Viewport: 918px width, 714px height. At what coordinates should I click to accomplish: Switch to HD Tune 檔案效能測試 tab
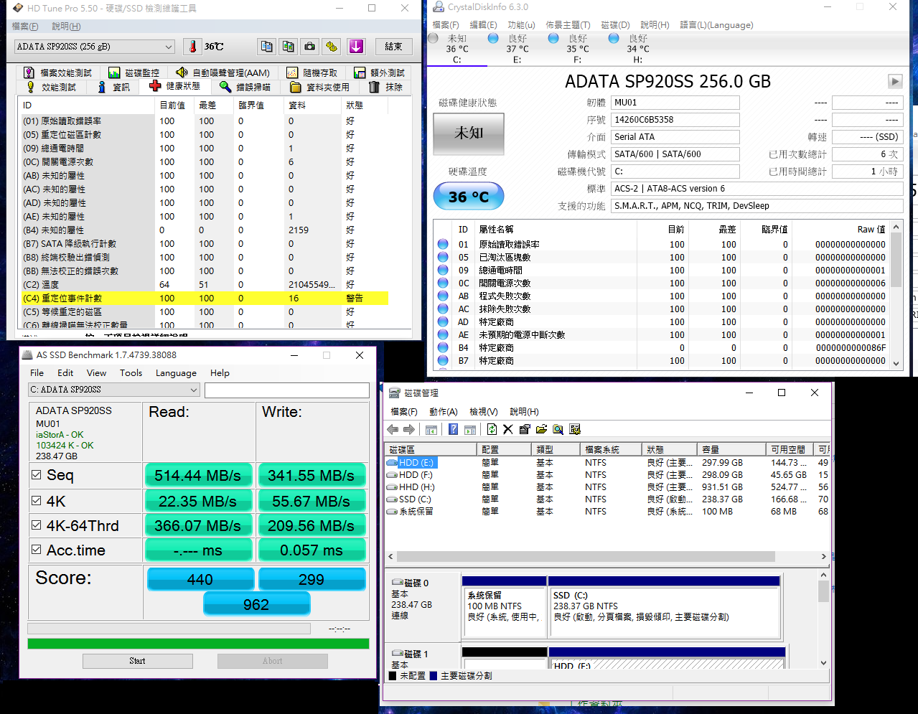click(57, 72)
